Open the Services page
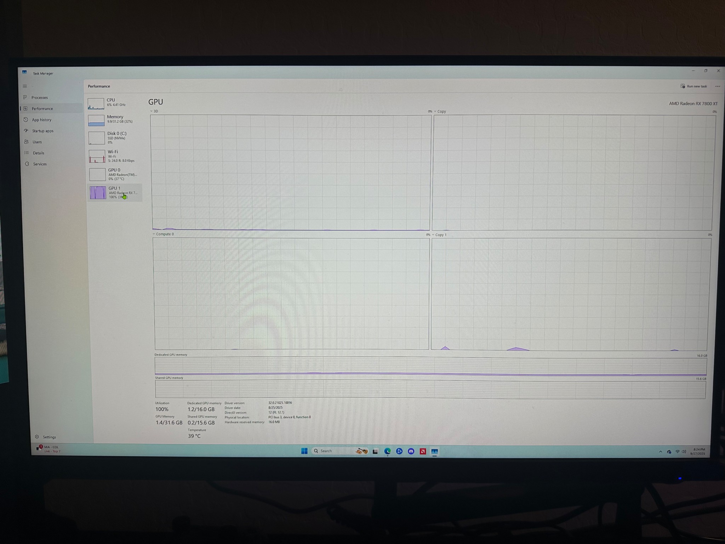The image size is (725, 544). (39, 164)
